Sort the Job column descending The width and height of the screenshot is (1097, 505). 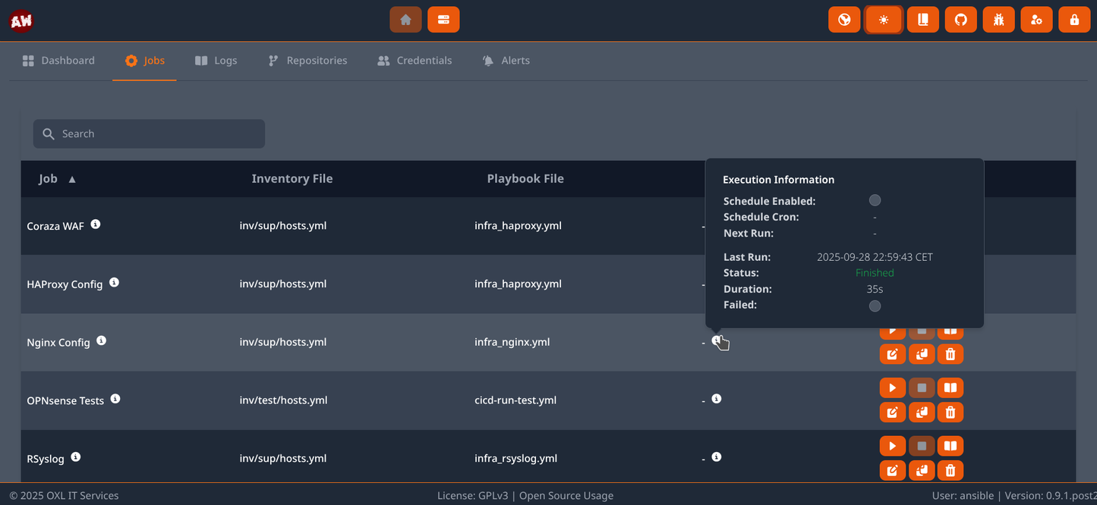click(71, 179)
